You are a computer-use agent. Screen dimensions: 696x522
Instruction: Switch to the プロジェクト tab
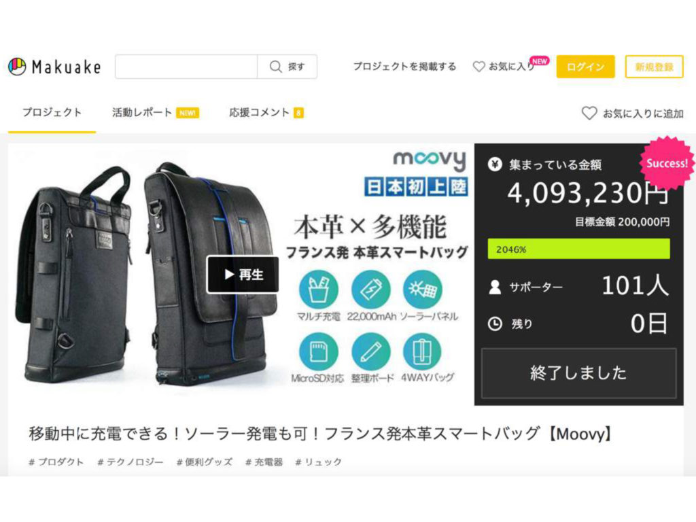click(52, 113)
